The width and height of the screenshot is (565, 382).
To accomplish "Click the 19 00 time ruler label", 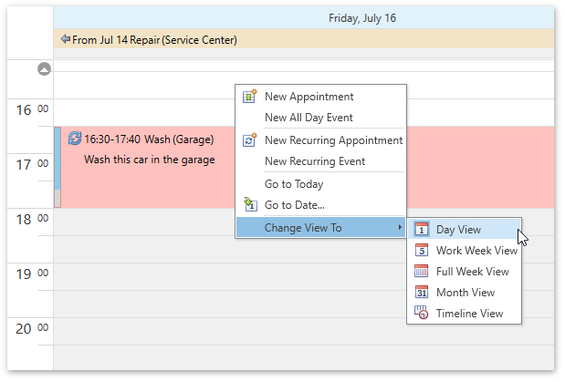I will (x=32, y=274).
